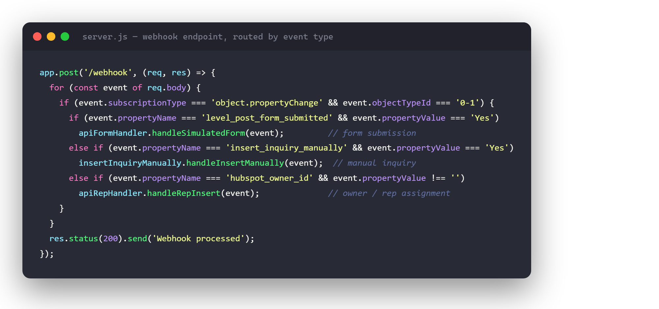The image size is (659, 309).
Task: Click the 'app' identifier in the app.post line
Action: point(47,73)
